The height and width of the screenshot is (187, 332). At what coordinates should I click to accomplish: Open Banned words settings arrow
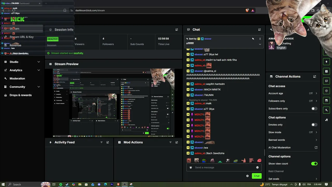(316, 140)
